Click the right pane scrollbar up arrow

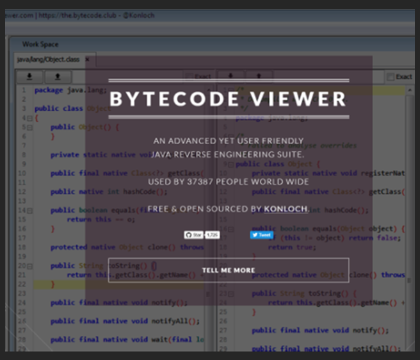click(x=410, y=90)
